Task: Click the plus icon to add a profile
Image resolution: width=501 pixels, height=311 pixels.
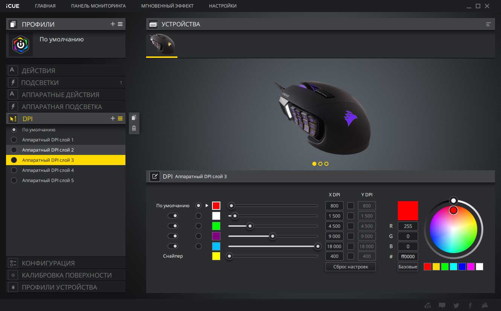Action: 113,24
